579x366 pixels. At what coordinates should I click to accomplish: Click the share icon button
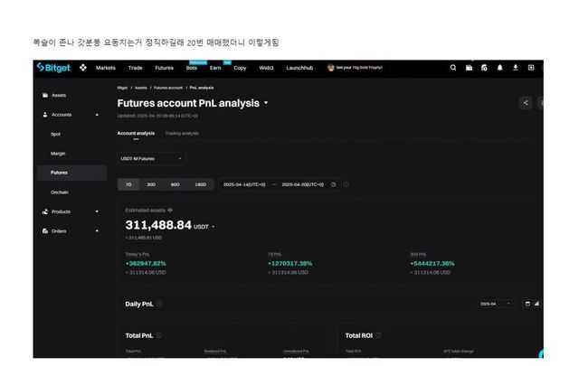(526, 103)
